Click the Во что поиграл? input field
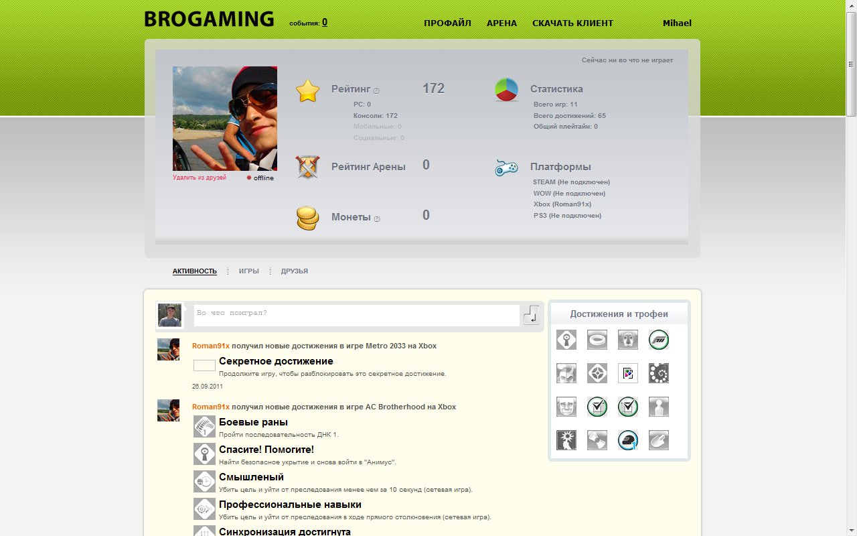 click(355, 314)
